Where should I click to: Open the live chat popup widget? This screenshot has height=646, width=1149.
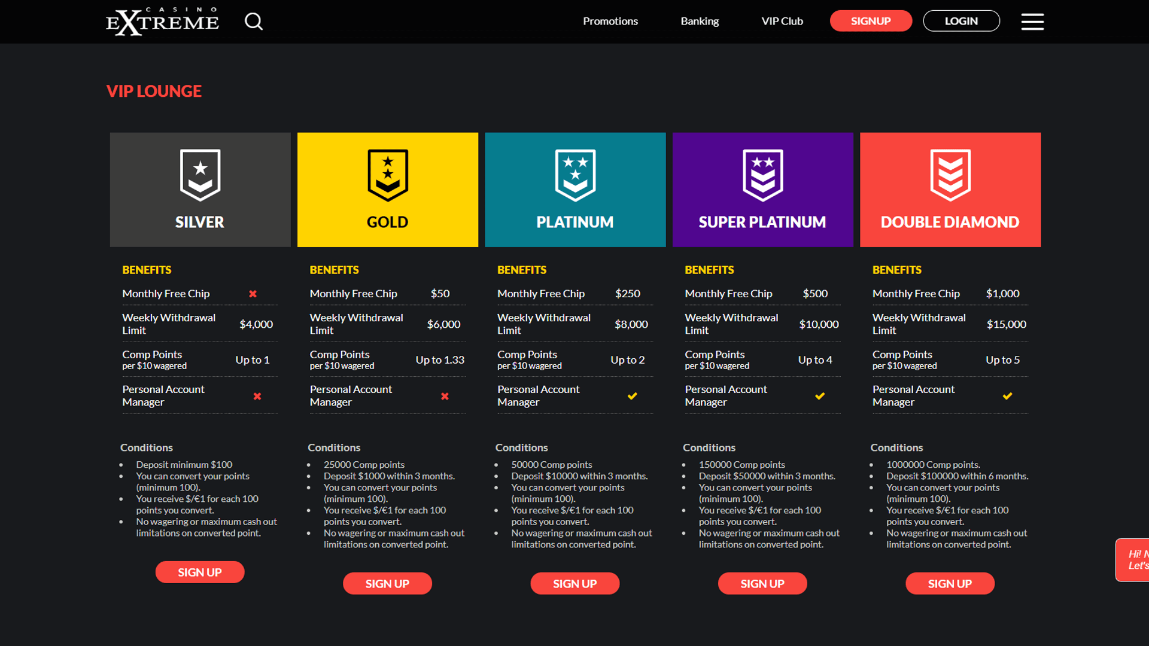(1133, 560)
